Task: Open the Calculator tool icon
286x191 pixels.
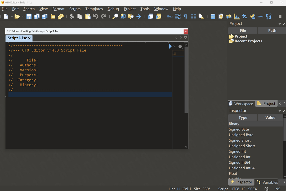Action: coord(213,16)
